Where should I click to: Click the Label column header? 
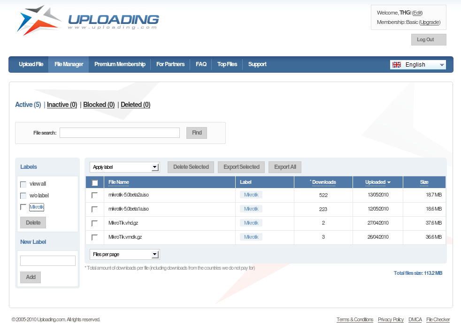tap(246, 182)
